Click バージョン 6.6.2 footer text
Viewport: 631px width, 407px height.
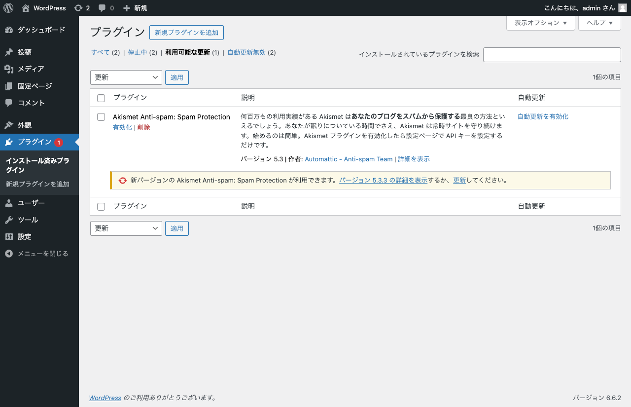(596, 398)
